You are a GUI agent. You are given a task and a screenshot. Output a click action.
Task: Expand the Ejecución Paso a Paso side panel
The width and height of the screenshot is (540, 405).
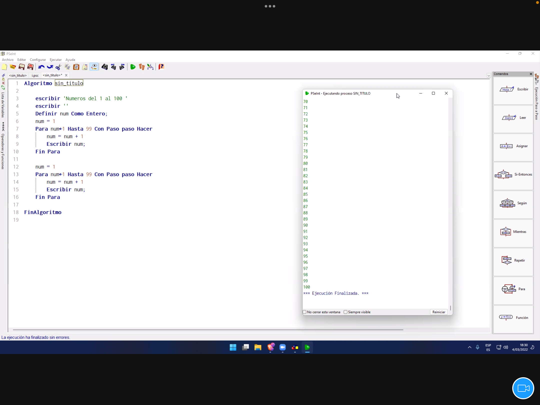[x=536, y=103]
